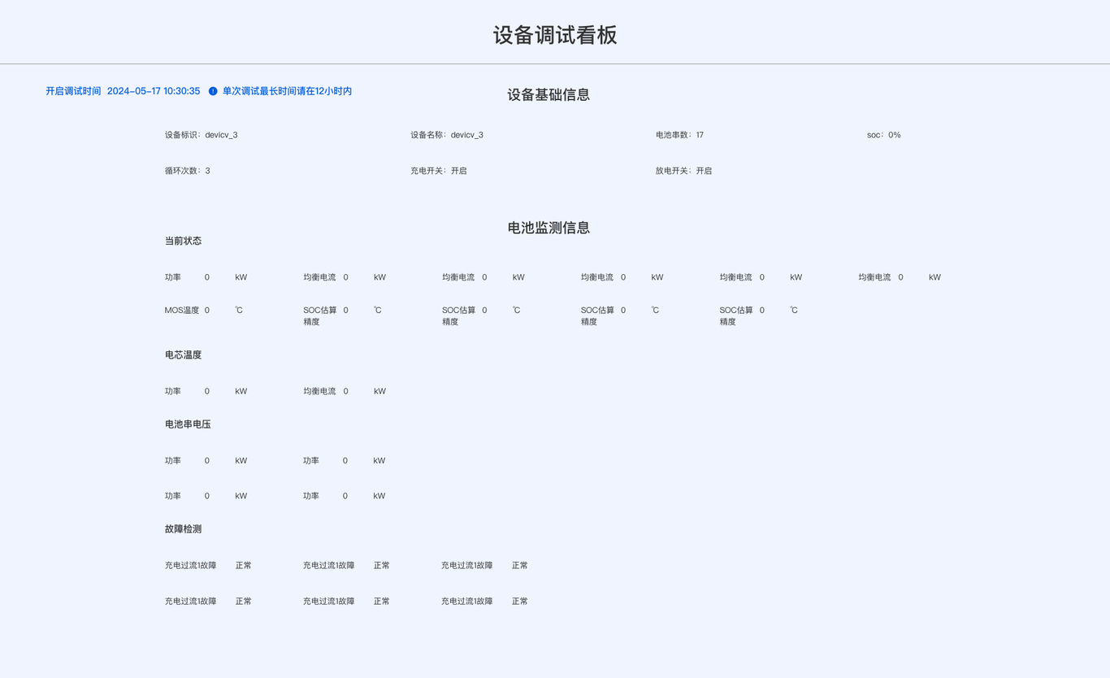Click the devicv_3 value beside 设备名称
Image resolution: width=1110 pixels, height=678 pixels.
point(467,135)
